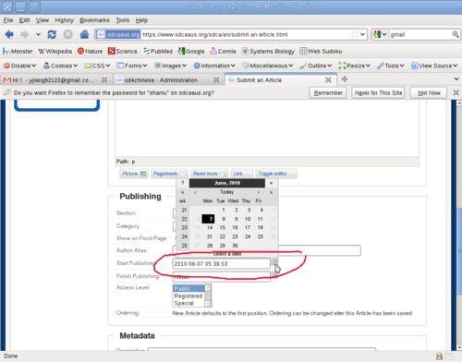Close the calendar popup
This screenshot has height=362, width=462.
click(271, 183)
